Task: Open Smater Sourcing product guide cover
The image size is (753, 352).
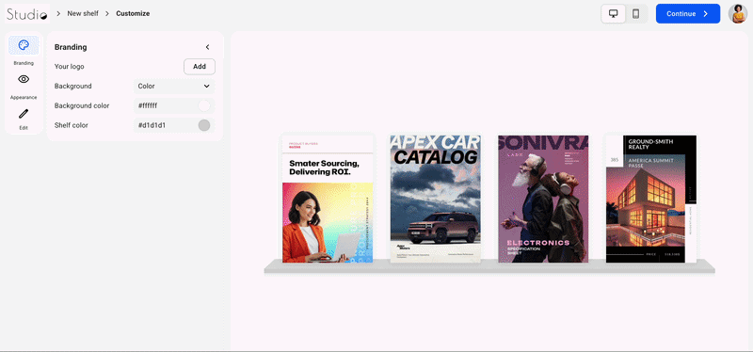Action: pyautogui.click(x=328, y=199)
